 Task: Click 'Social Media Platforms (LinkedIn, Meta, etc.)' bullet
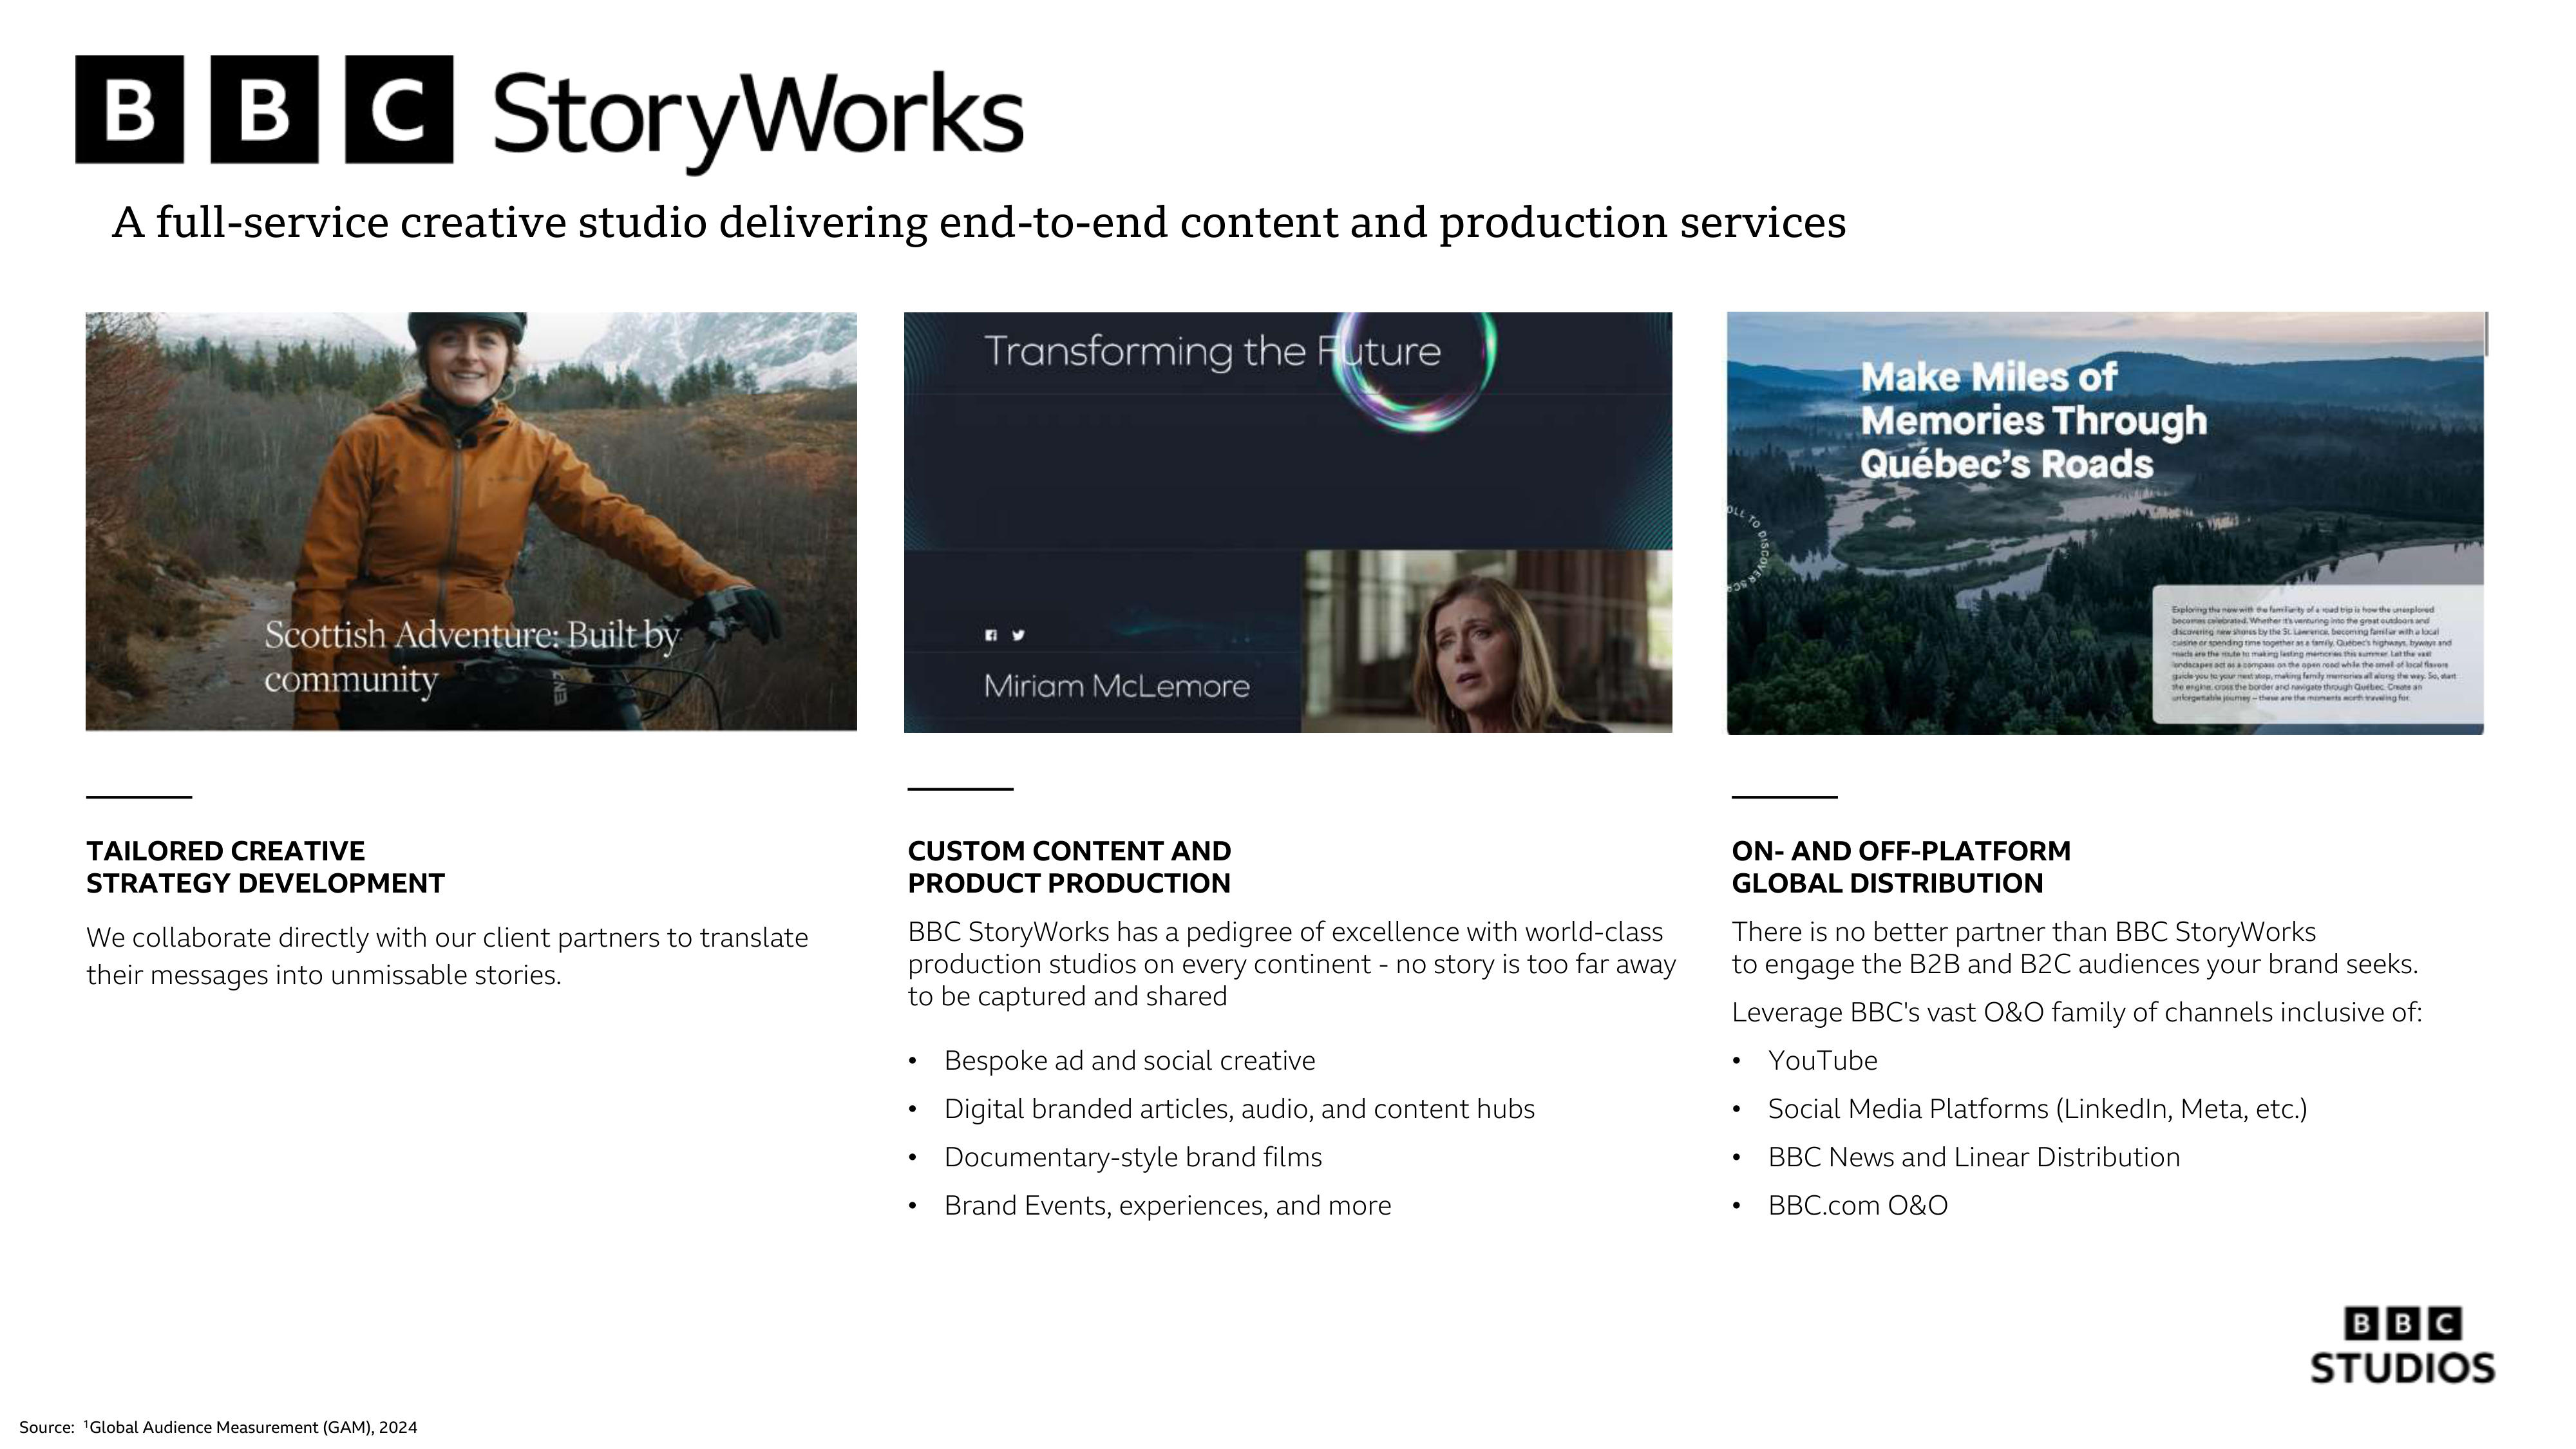2037,1109
